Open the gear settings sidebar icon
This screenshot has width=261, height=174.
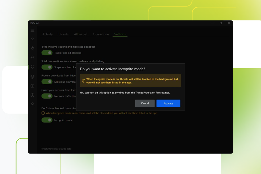tap(32, 86)
